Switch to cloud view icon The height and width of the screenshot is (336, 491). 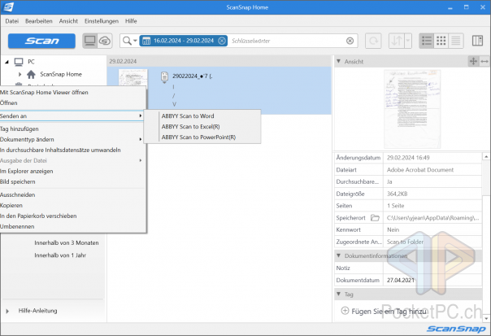(x=105, y=41)
